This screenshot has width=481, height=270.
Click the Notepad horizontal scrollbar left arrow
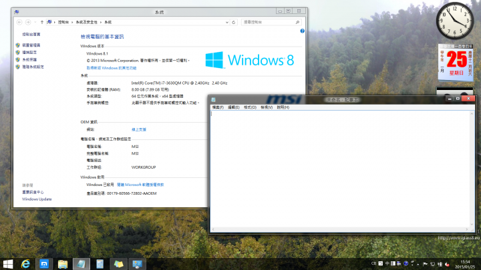click(213, 229)
